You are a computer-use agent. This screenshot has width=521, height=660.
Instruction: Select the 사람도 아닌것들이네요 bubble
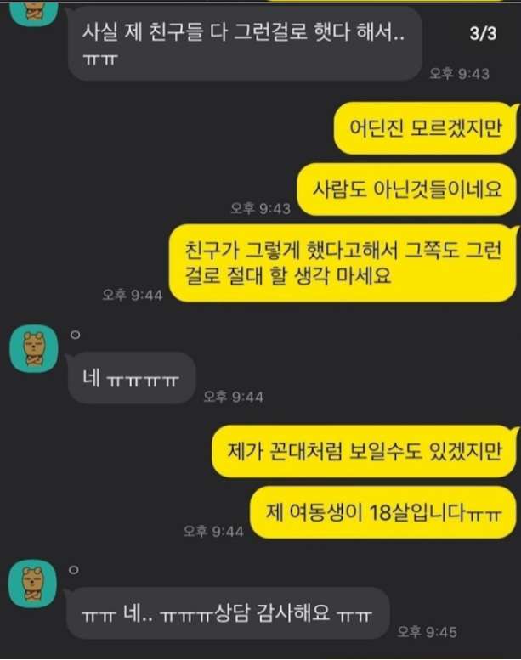coord(407,189)
